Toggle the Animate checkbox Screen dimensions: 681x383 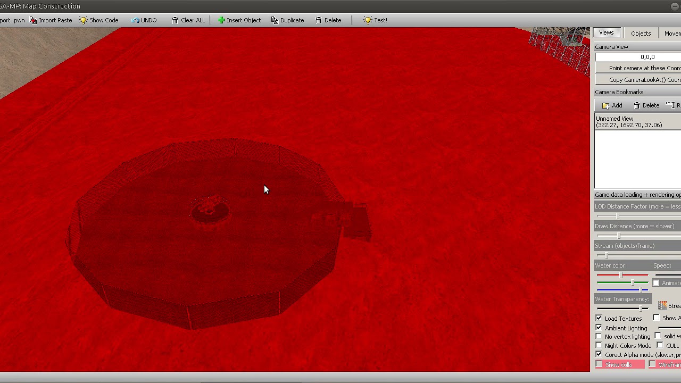656,283
